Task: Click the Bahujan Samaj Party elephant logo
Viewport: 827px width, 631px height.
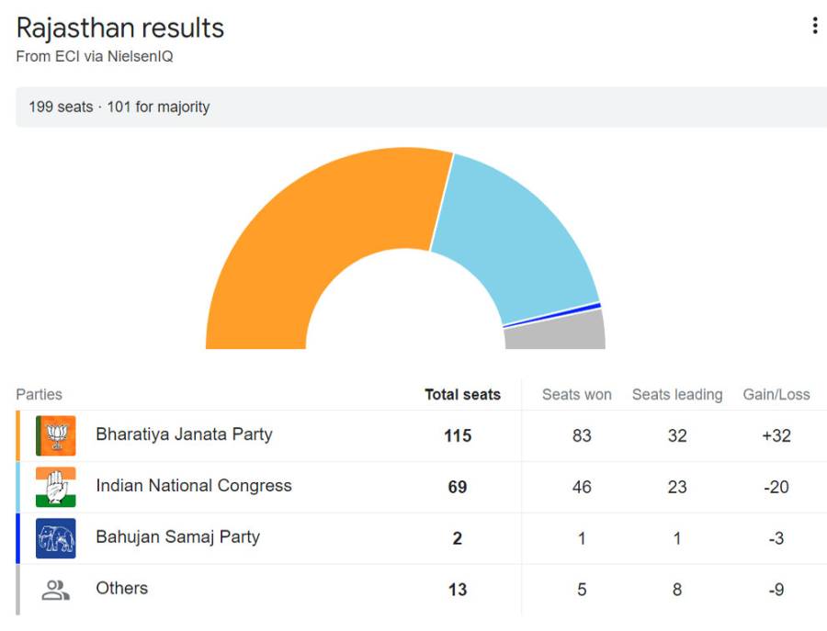Action: tap(56, 538)
